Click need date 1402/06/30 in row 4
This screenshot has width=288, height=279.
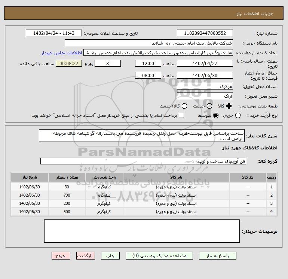(30, 212)
